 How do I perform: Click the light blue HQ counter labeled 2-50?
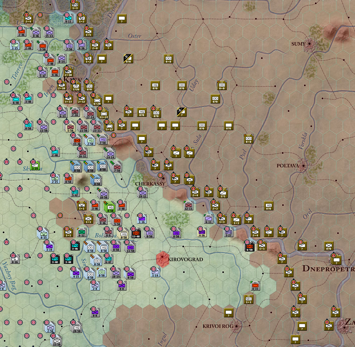(x=90, y=140)
